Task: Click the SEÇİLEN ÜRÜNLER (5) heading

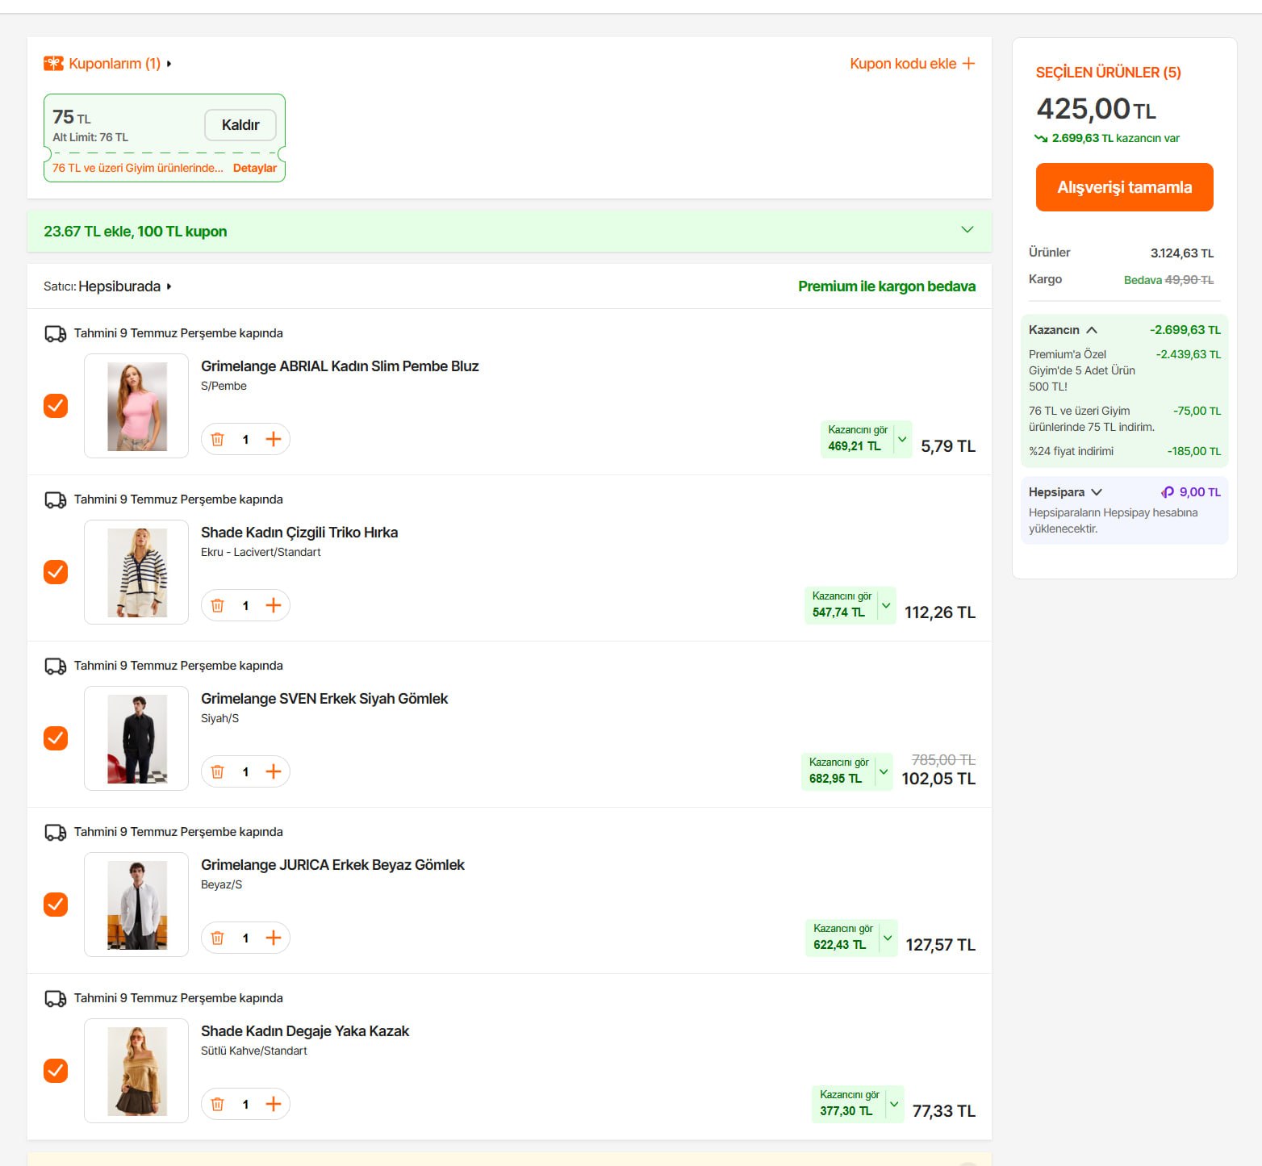Action: click(1108, 73)
